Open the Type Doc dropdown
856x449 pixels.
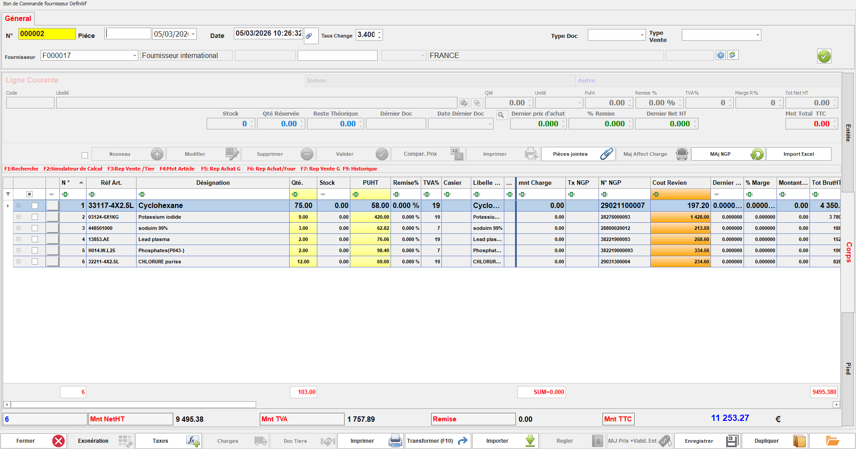coord(642,35)
